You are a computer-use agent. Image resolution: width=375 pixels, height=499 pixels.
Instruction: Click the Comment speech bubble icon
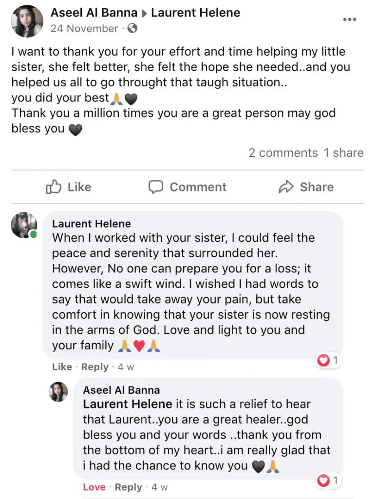point(155,187)
